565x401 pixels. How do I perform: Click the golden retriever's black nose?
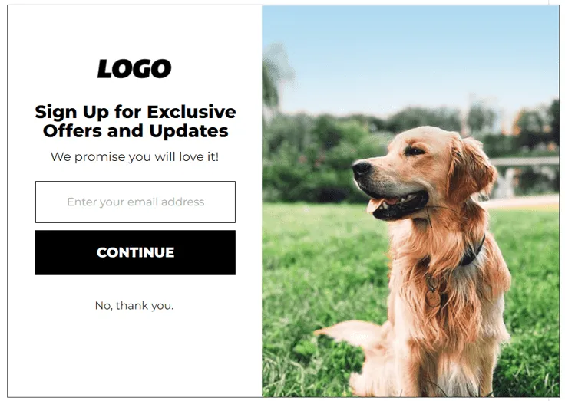pos(362,168)
